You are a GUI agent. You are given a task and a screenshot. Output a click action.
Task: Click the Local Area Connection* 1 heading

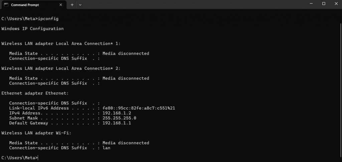[x=61, y=44]
